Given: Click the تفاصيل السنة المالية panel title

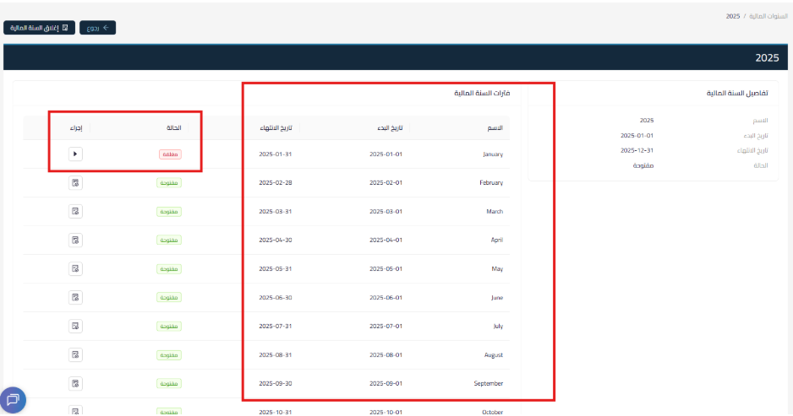Looking at the screenshot, I should (737, 94).
